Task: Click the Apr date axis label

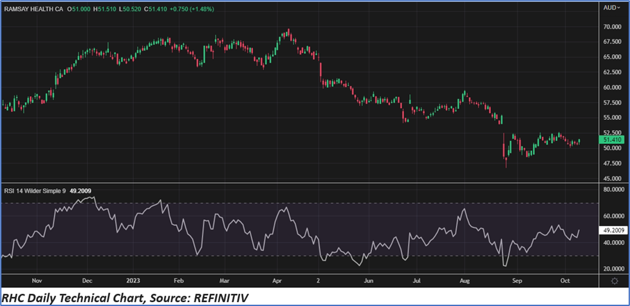Action: point(277,281)
